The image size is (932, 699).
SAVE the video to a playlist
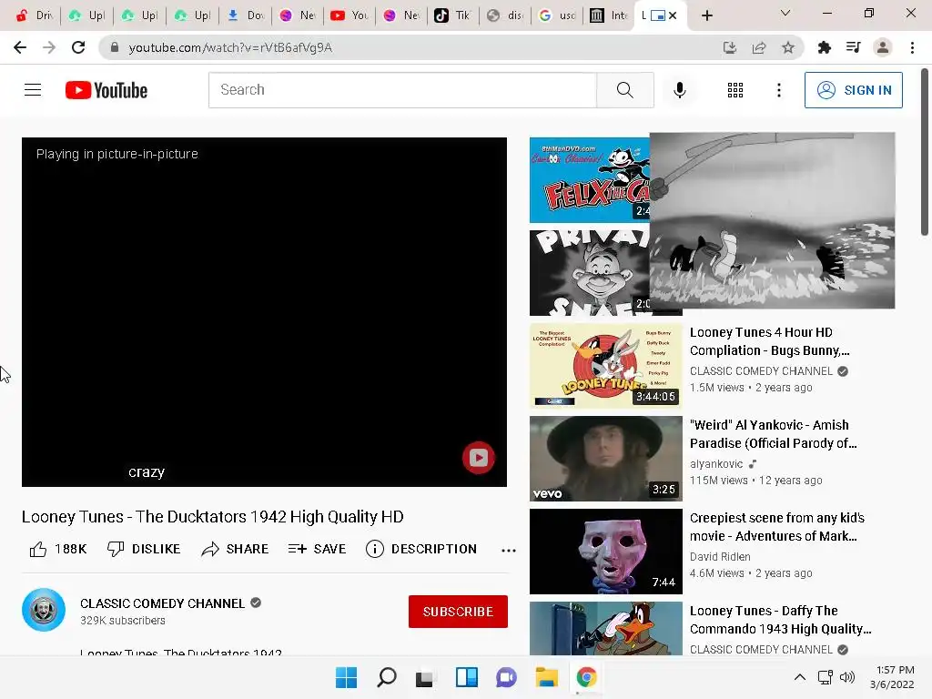point(317,549)
